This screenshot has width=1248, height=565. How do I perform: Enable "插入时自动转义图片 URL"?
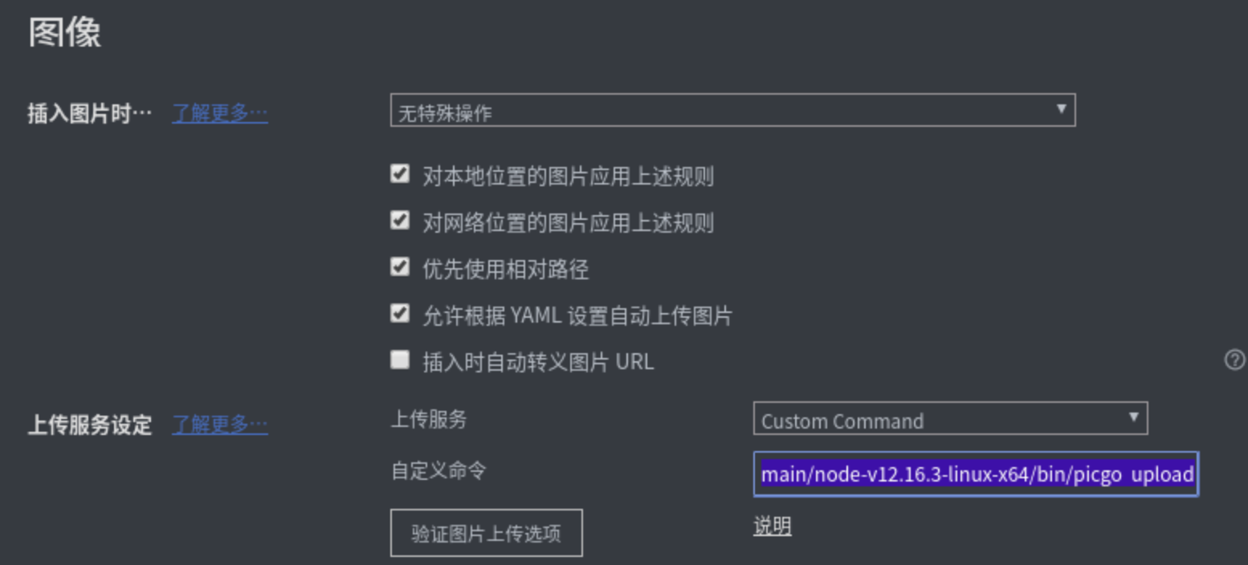point(399,360)
